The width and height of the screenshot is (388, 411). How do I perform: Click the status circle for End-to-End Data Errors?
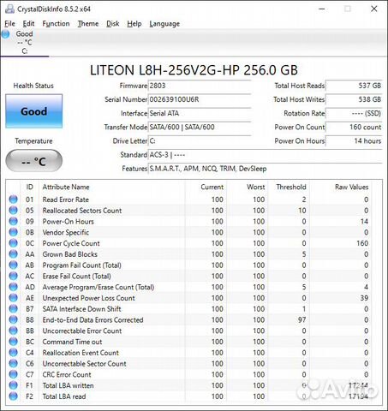click(13, 319)
